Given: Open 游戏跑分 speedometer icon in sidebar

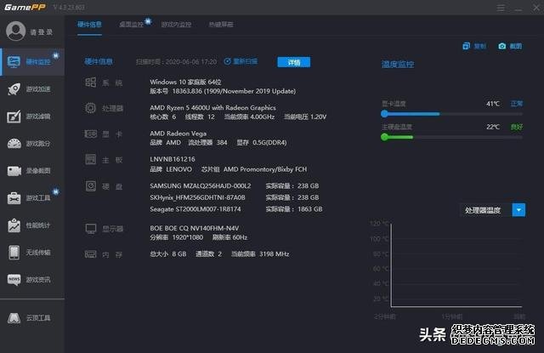Looking at the screenshot, I should pos(14,144).
